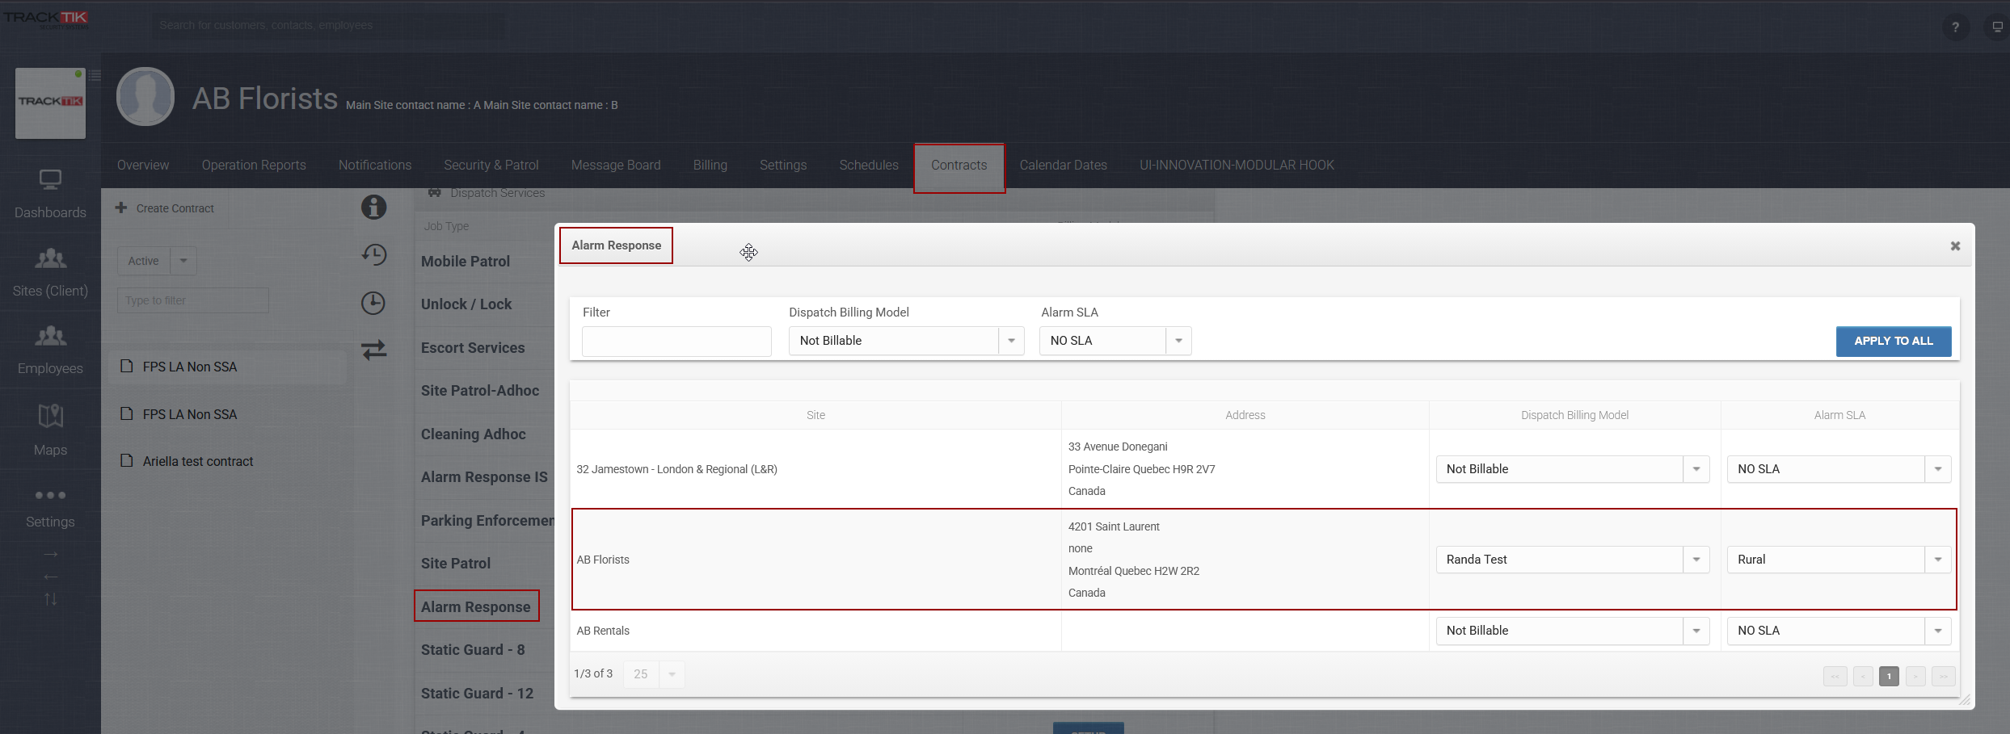Open Alarm SLA dropdown for AB Rentals

[1839, 631]
